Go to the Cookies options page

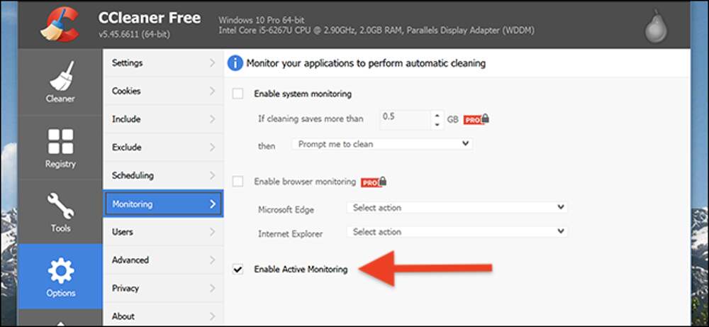pyautogui.click(x=163, y=92)
